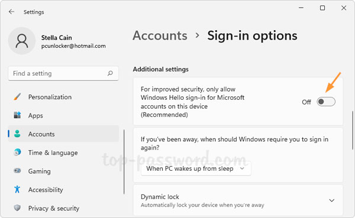Image resolution: width=355 pixels, height=218 pixels.
Task: Click the Gaming controller icon
Action: [x=17, y=171]
